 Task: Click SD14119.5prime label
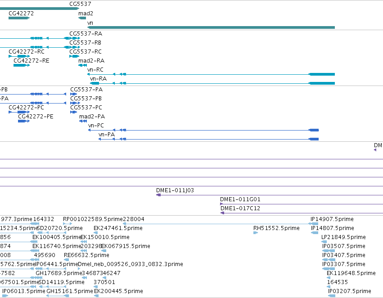pos(62,282)
